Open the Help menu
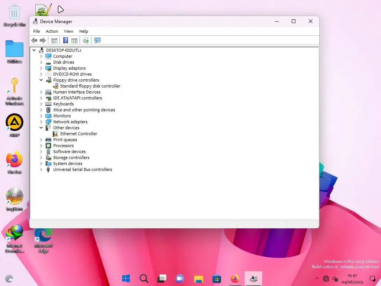 coord(84,31)
